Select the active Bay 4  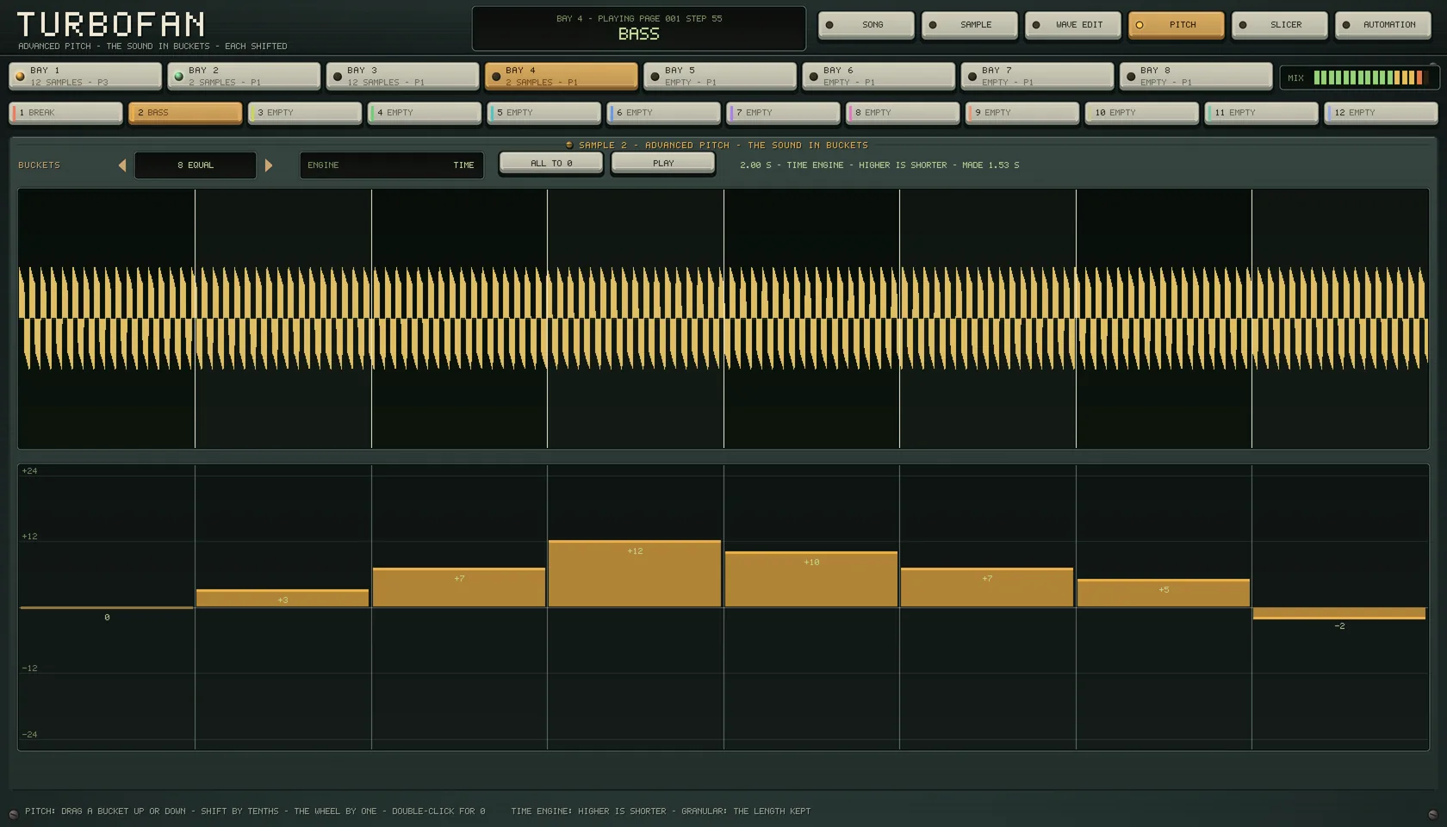561,76
